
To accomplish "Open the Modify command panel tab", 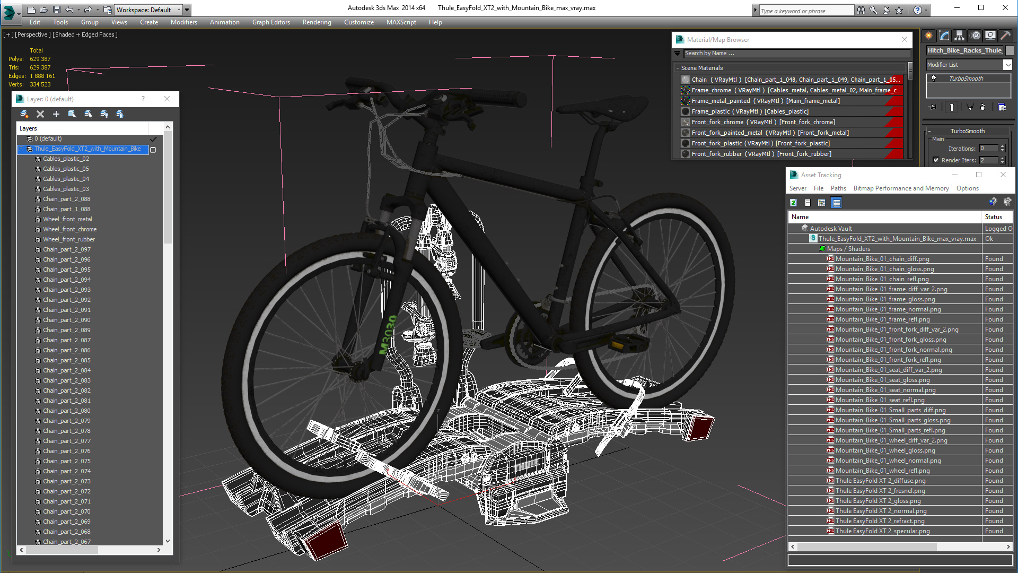I will 944,36.
